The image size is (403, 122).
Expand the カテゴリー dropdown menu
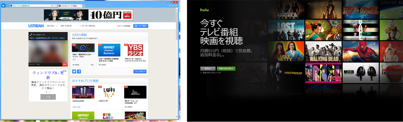tap(52, 26)
